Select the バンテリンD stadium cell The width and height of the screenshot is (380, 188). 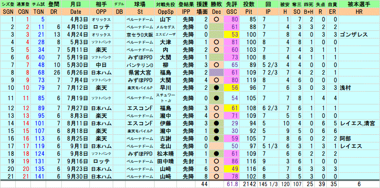pos(139,65)
